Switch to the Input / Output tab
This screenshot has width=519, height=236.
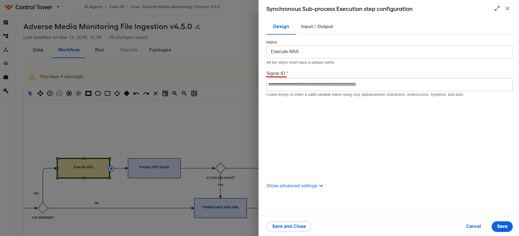click(x=317, y=26)
